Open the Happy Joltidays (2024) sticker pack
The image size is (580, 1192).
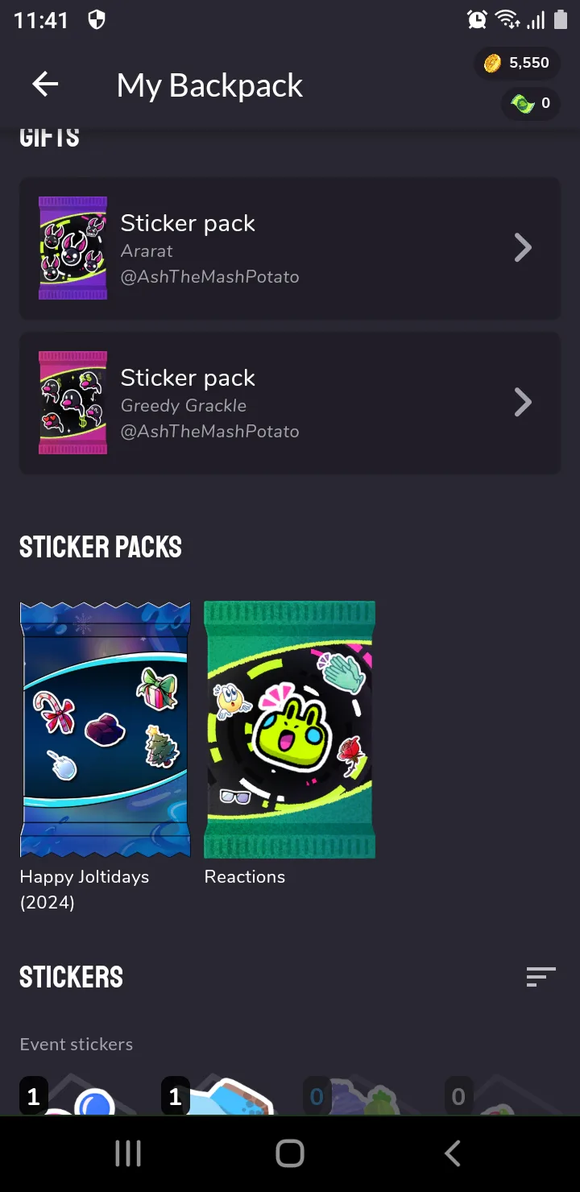[x=106, y=729]
